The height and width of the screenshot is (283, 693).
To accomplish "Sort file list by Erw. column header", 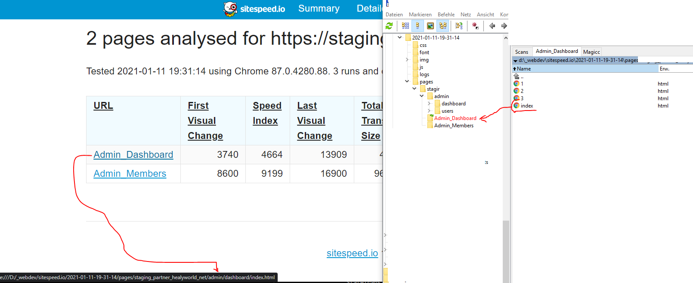I will tap(676, 69).
